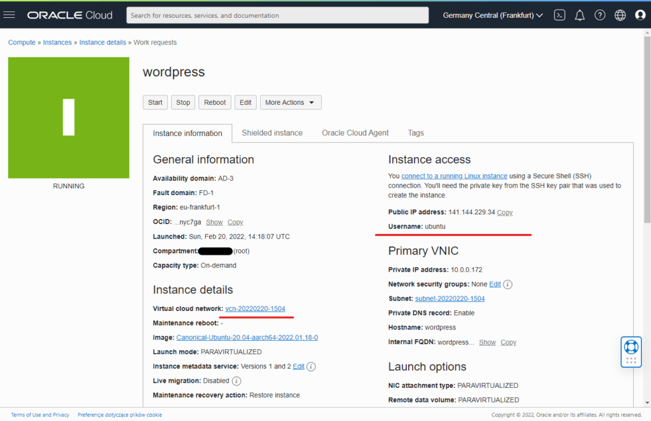Screen dimensions: 651x421
Task: Click the Availability domain value AD-3
Action: point(226,179)
